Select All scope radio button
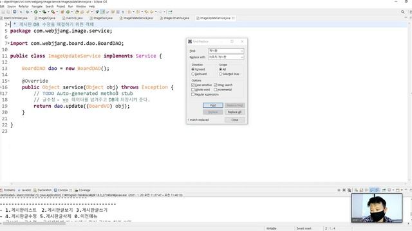The width and height of the screenshot is (412, 231). point(220,69)
